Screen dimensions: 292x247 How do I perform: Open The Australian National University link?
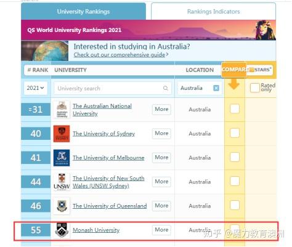(x=102, y=110)
